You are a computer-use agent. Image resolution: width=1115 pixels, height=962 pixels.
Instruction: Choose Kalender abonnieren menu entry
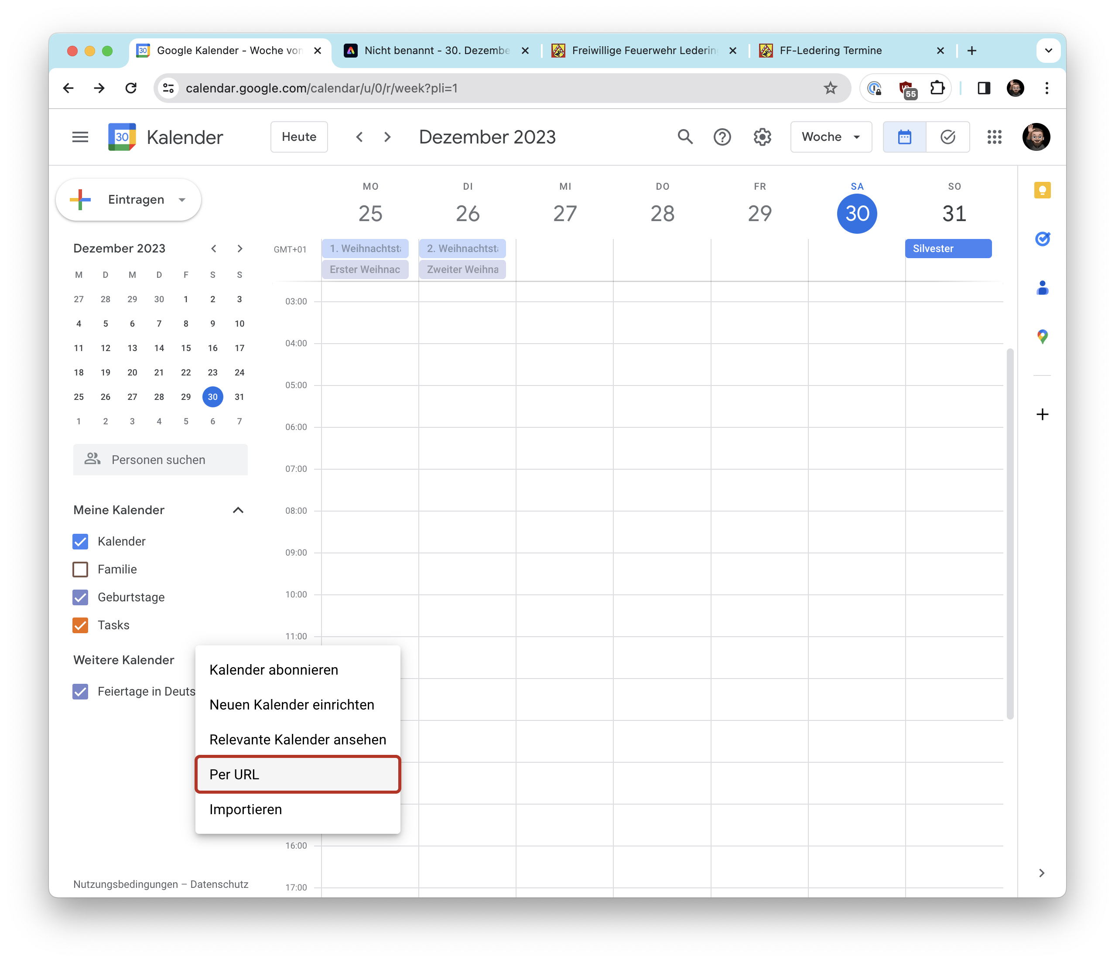(274, 670)
